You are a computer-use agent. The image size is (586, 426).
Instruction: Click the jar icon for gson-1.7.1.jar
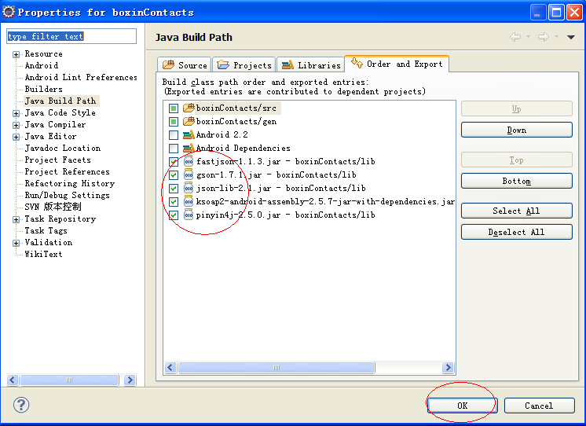coord(189,174)
